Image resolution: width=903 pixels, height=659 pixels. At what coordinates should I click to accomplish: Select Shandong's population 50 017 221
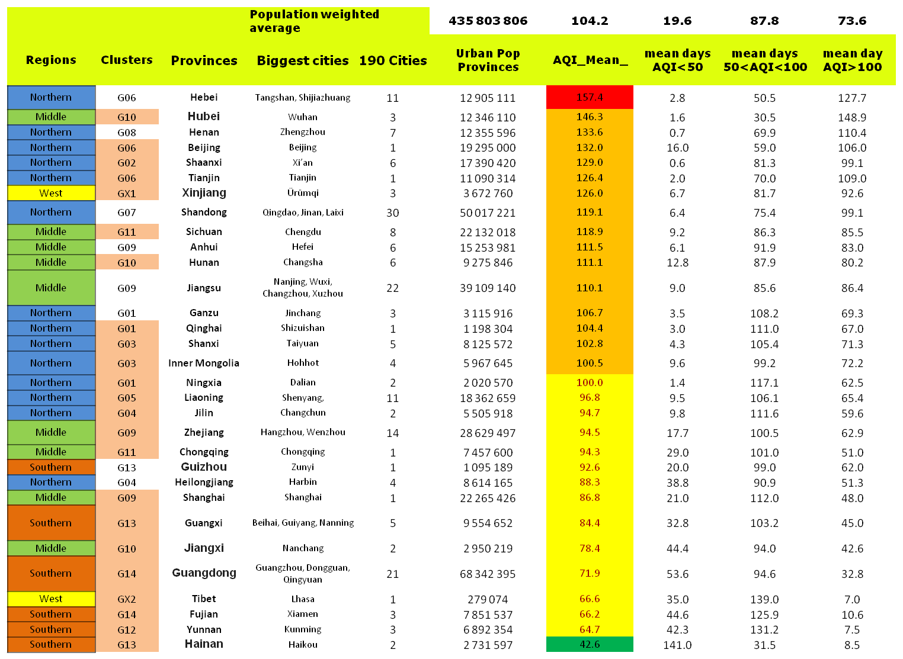coord(488,213)
